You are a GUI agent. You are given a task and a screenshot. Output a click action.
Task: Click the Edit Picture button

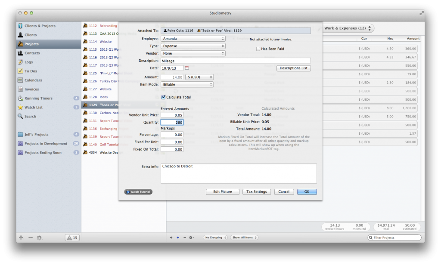click(223, 192)
